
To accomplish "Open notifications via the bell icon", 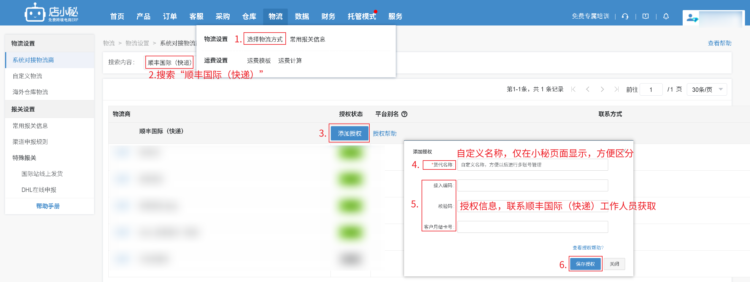I will click(x=666, y=16).
